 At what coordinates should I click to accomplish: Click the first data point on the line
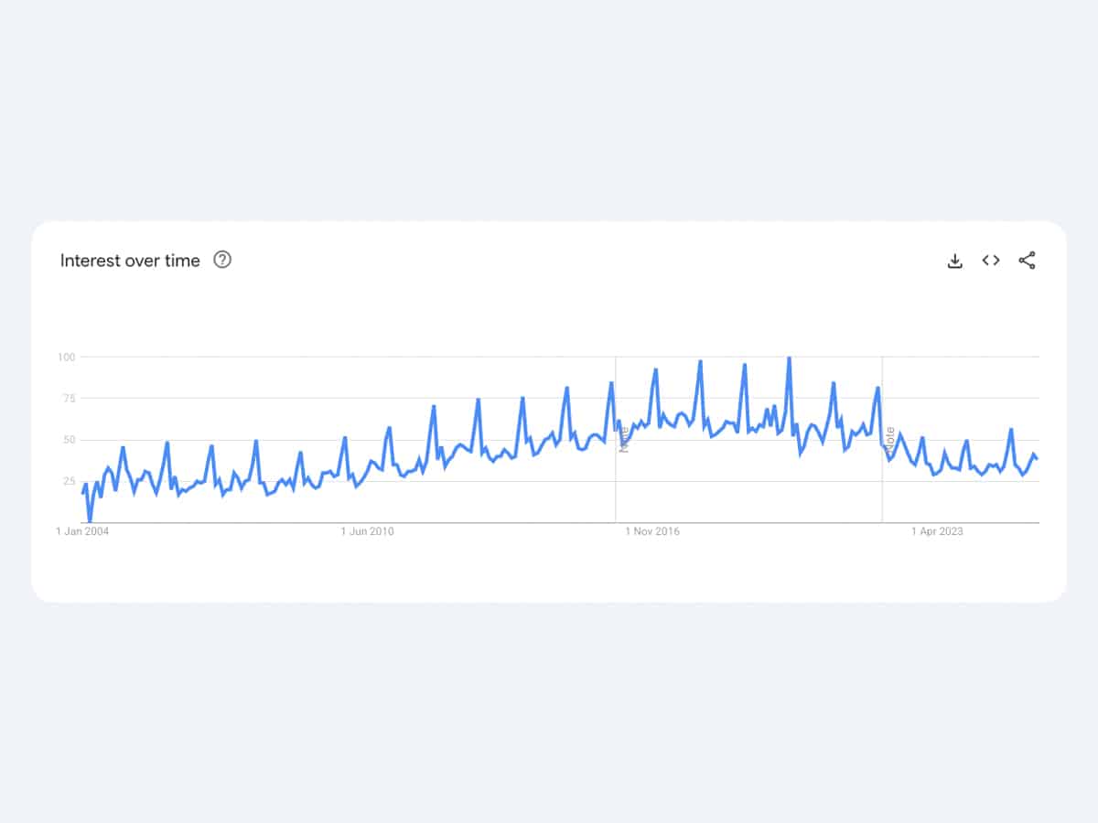coord(82,494)
